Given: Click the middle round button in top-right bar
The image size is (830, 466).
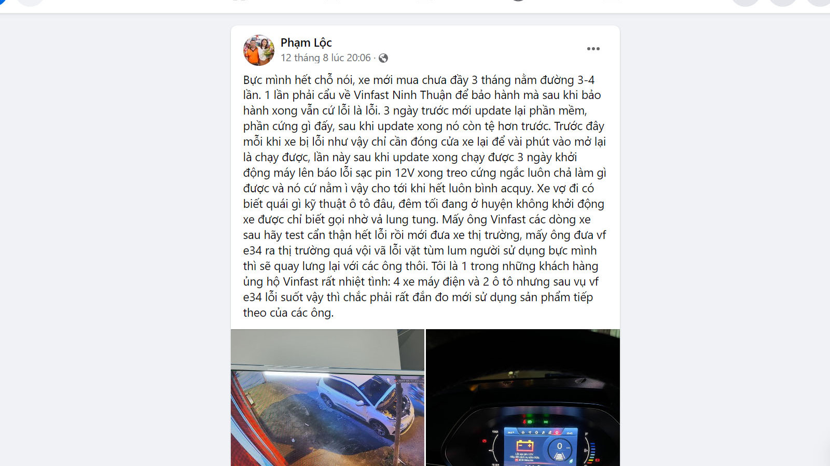Looking at the screenshot, I should 783,2.
